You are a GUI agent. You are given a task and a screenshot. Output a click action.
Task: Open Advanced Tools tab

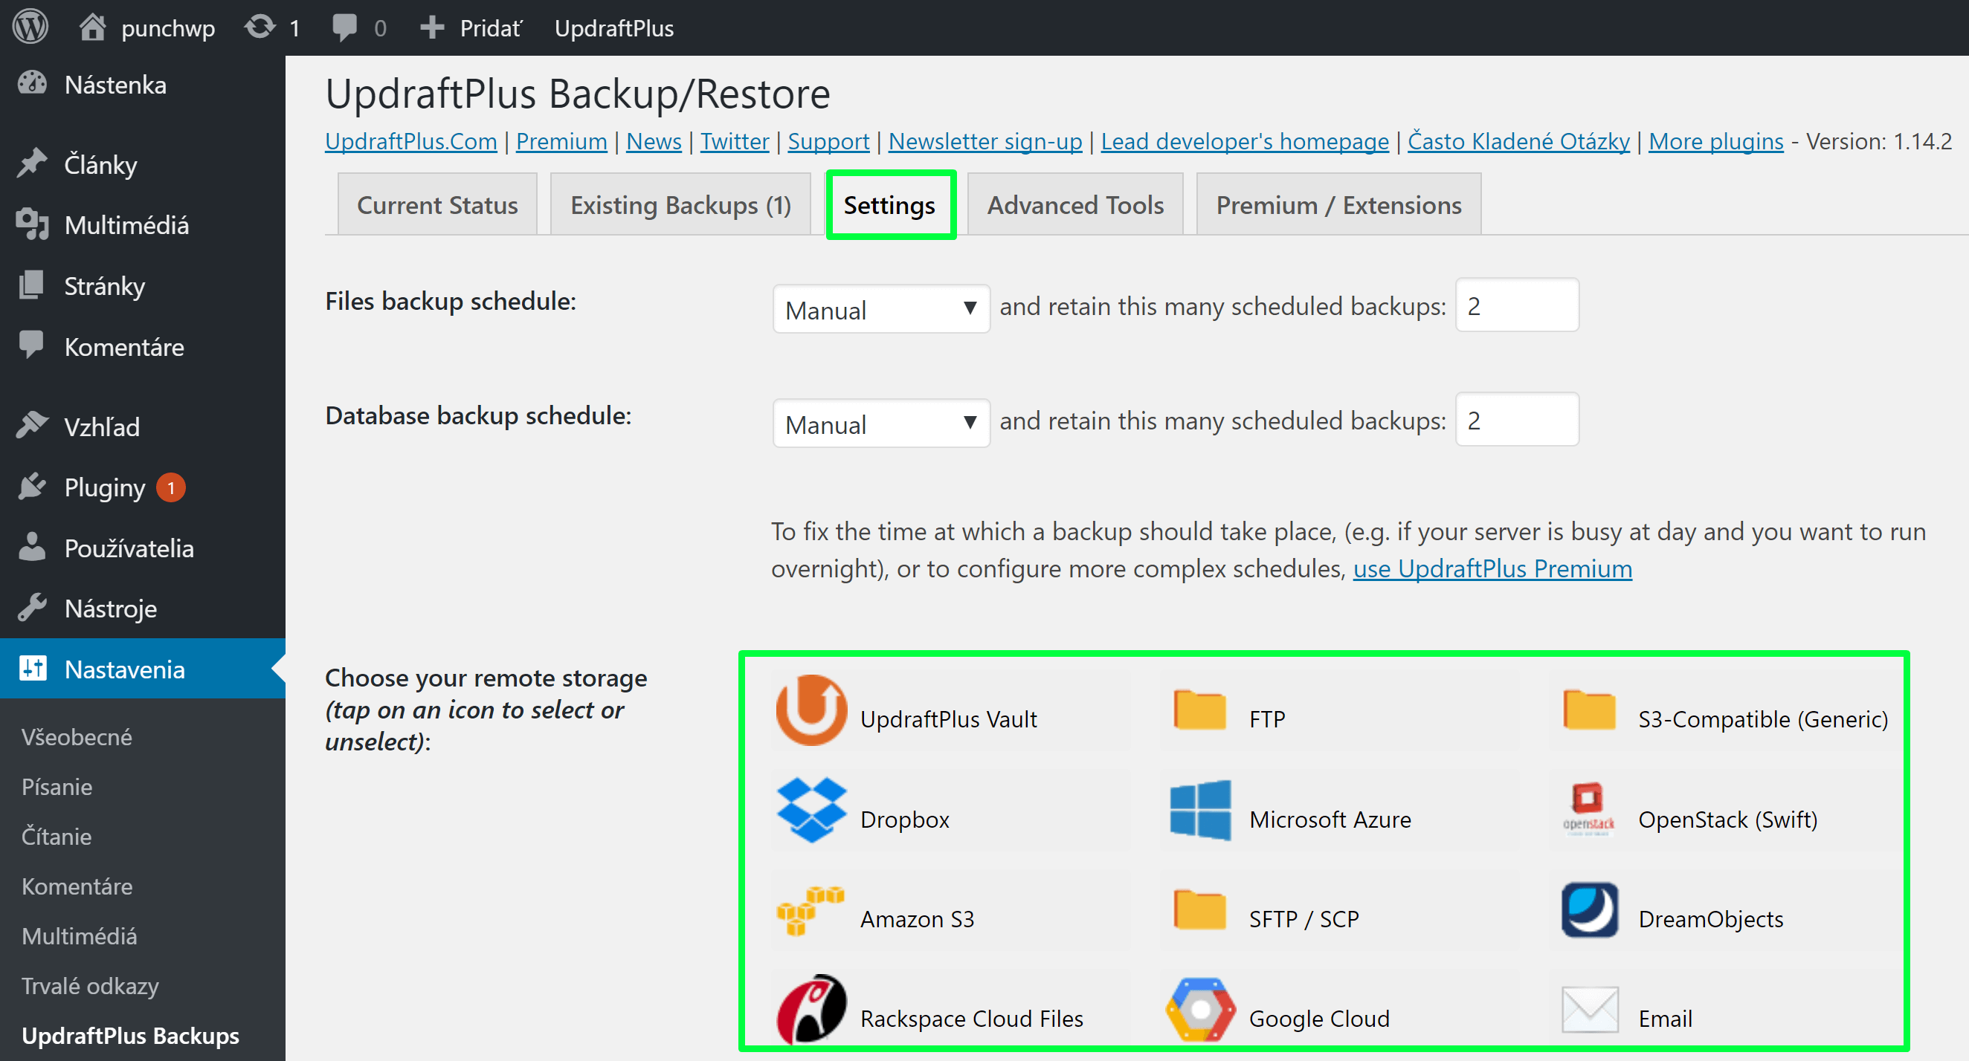pyautogui.click(x=1071, y=204)
